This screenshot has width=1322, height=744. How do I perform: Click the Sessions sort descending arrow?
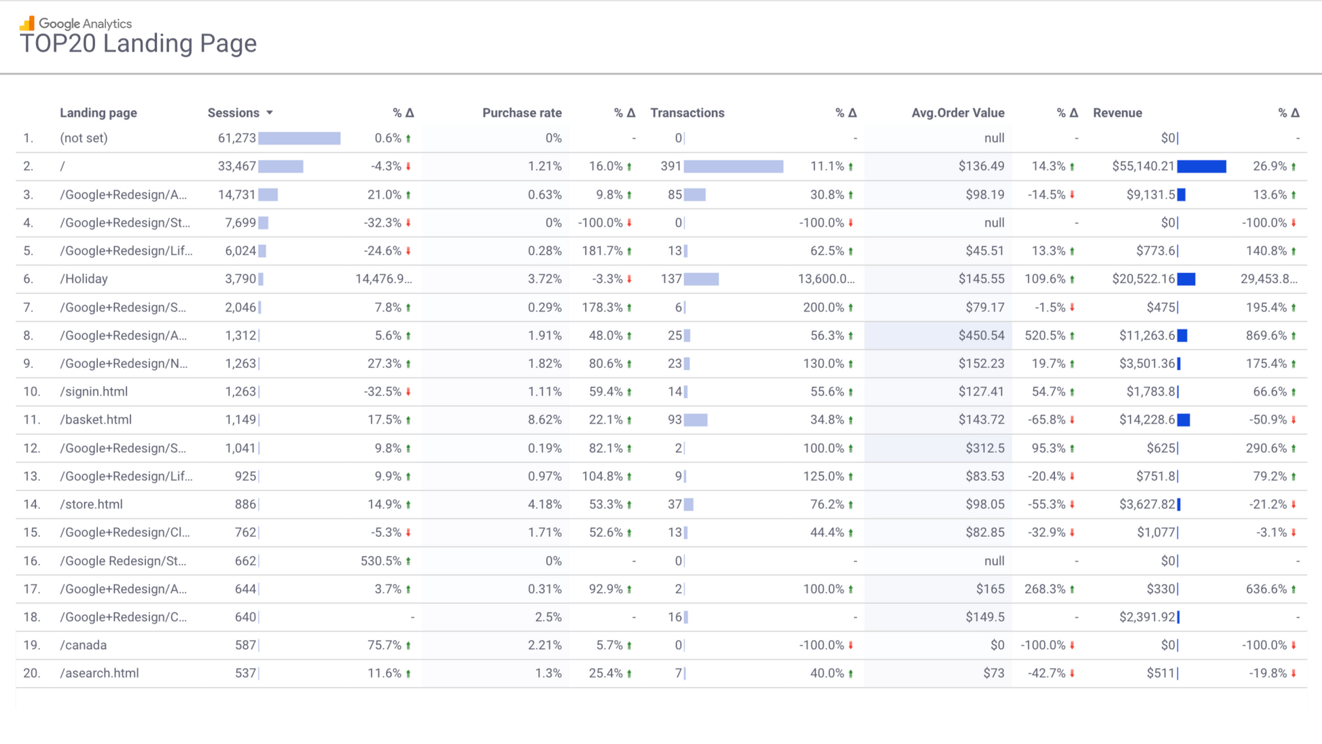pos(270,113)
